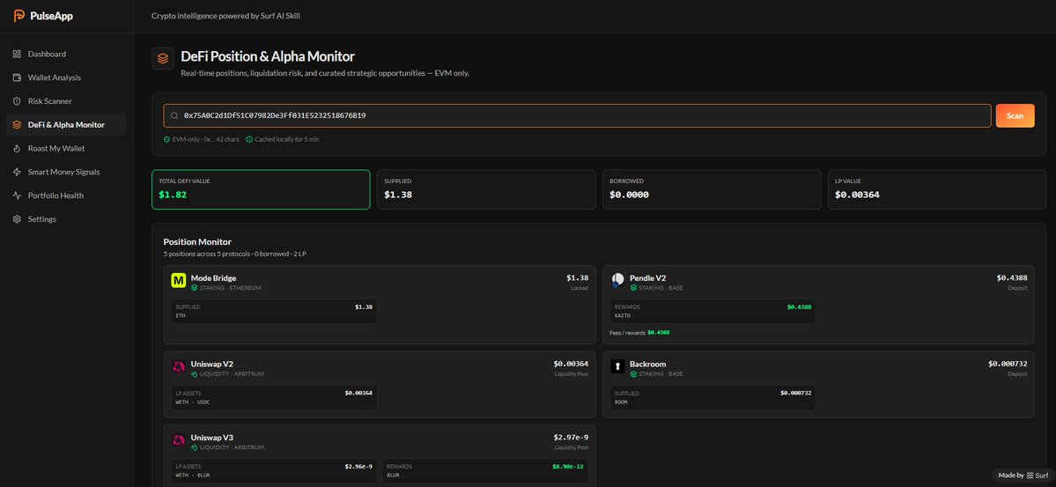The width and height of the screenshot is (1056, 487).
Task: Click the staking icon under Mode Bridge
Action: pos(194,288)
